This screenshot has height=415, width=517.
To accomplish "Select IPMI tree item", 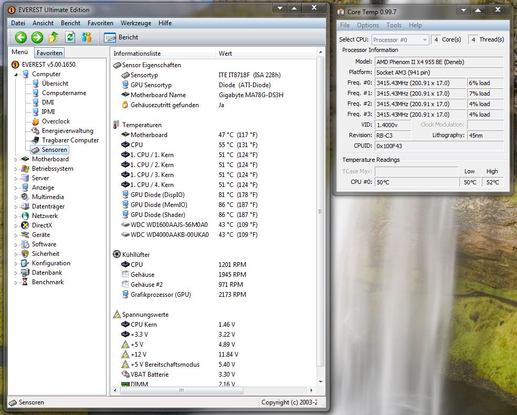I will pos(48,112).
